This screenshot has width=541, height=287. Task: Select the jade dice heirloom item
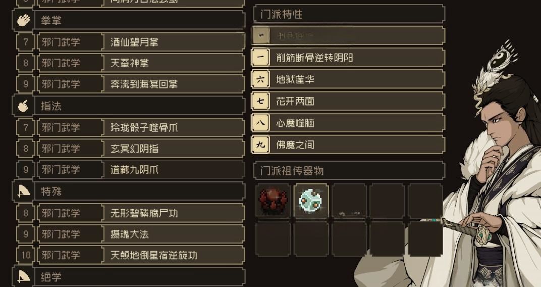[311, 201]
